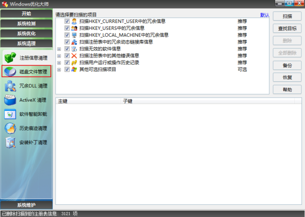Toggle checkbox for 扫描无效的软件信息
Screen dimensions: 305x217
pyautogui.click(x=67, y=49)
